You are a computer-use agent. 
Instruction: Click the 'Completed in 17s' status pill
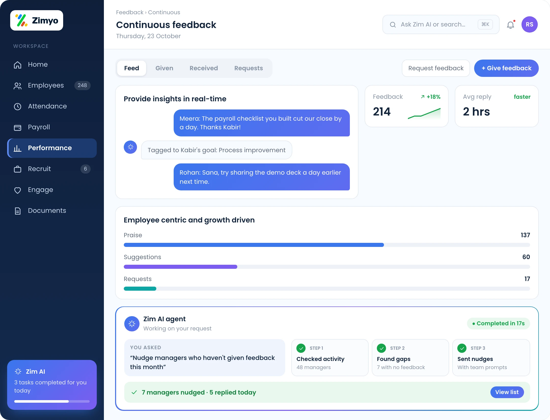[x=498, y=324]
